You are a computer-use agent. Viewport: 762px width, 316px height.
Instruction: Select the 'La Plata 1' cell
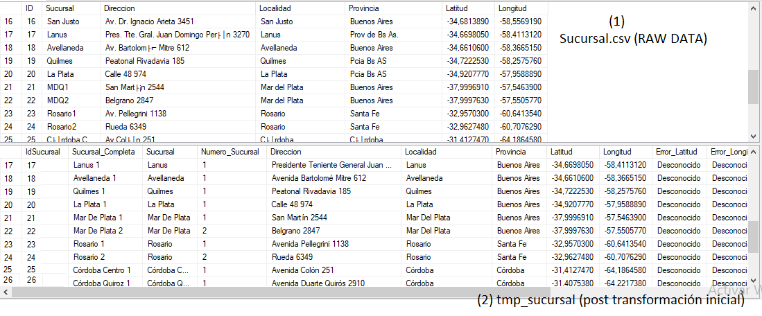coord(105,204)
